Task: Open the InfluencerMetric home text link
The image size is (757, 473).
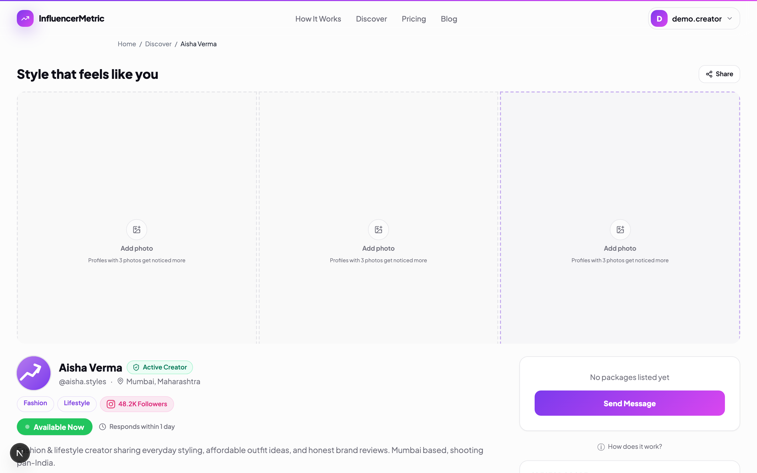Action: pos(71,18)
